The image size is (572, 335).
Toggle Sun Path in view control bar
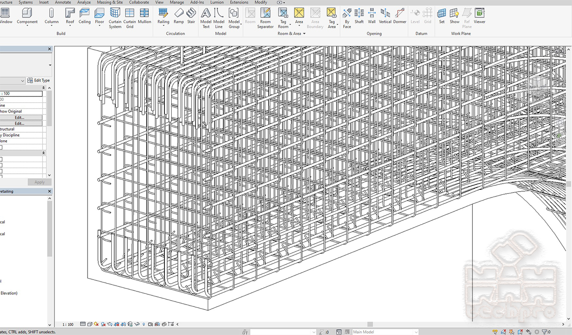pos(96,324)
